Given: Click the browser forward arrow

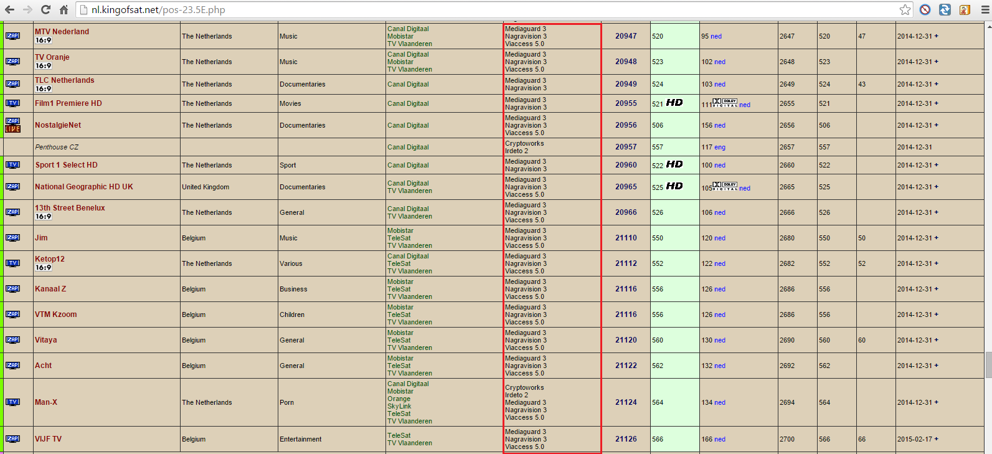Looking at the screenshot, I should 27,9.
